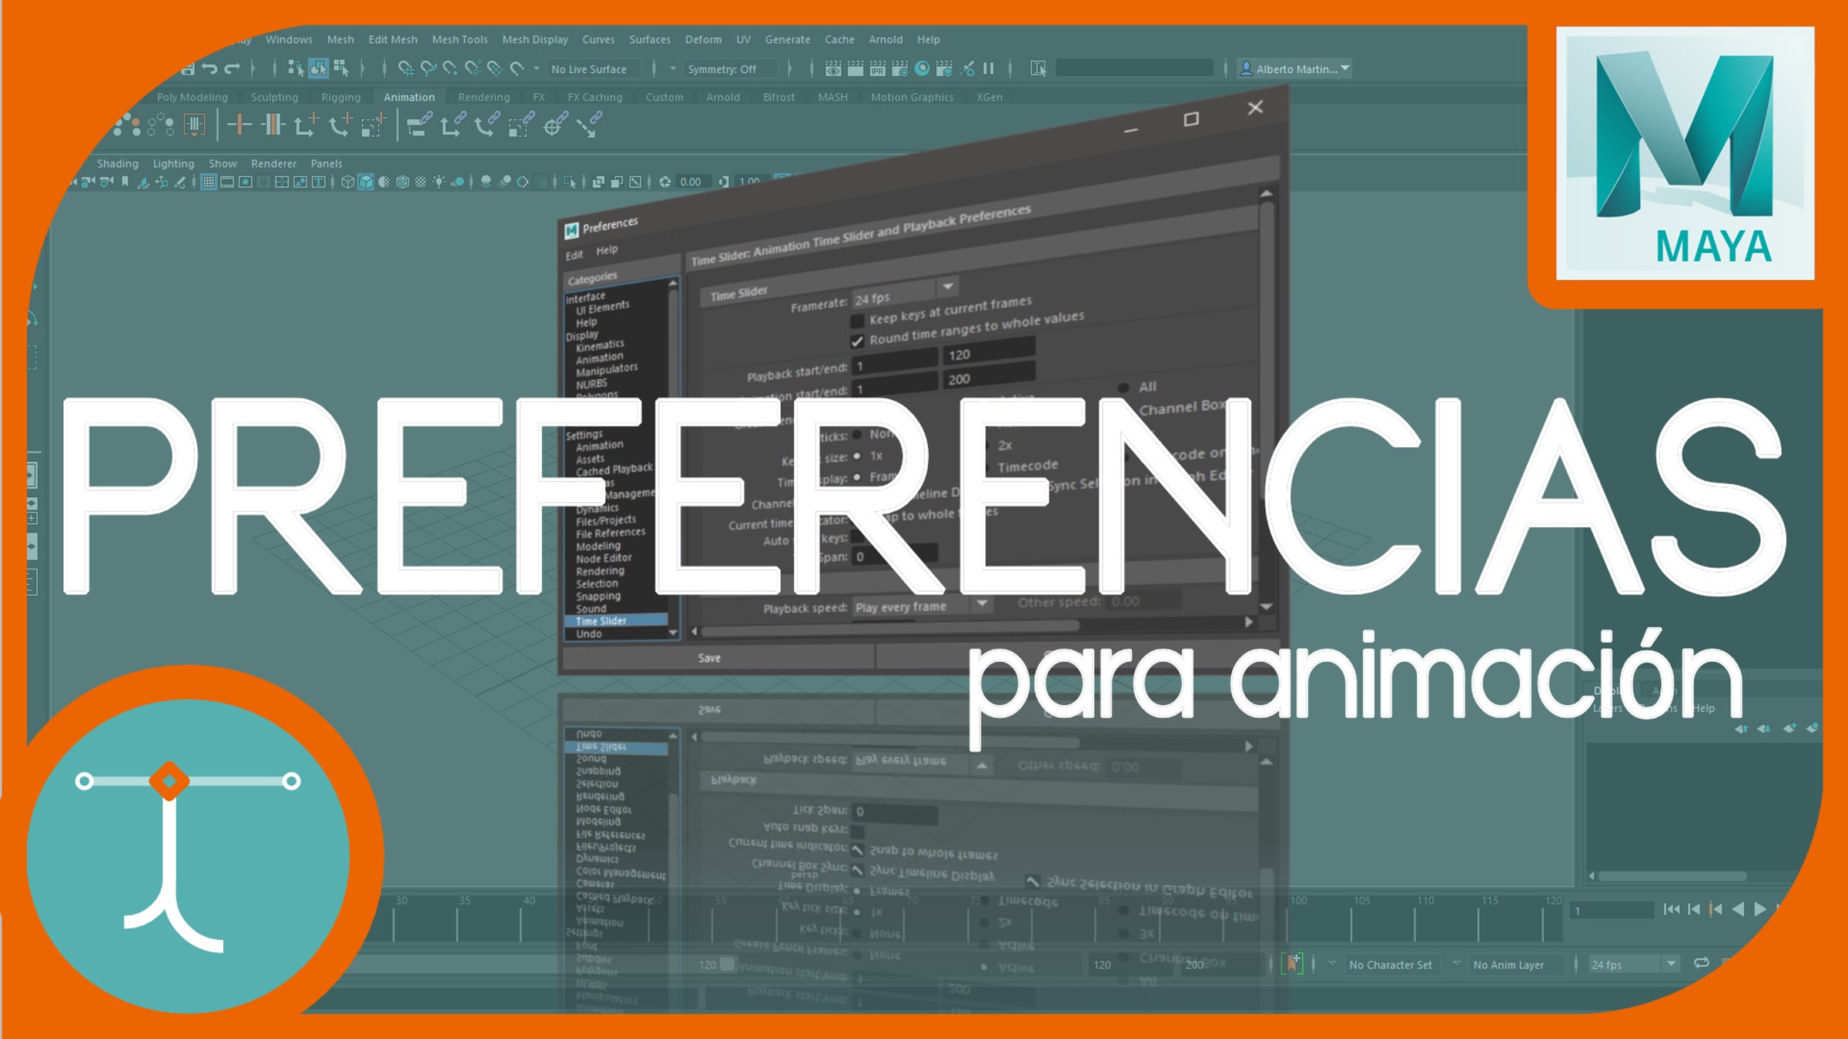Screen dimensions: 1848x1039
Task: Click the IPR render icon
Action: pyautogui.click(x=877, y=68)
